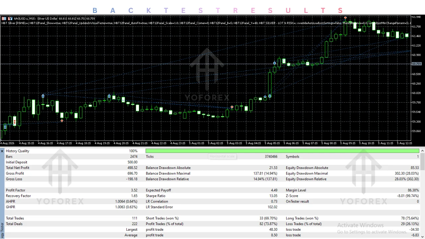Click the 61.940 price scale label
Image resolution: width=425 pixels, height=239 pixels.
click(x=416, y=17)
